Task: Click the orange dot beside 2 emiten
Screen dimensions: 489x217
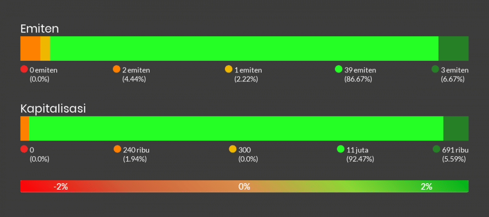Action: [x=116, y=69]
